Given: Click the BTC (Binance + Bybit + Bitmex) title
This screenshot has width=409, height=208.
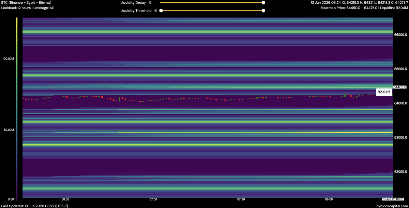Looking at the screenshot, I should coord(26,3).
